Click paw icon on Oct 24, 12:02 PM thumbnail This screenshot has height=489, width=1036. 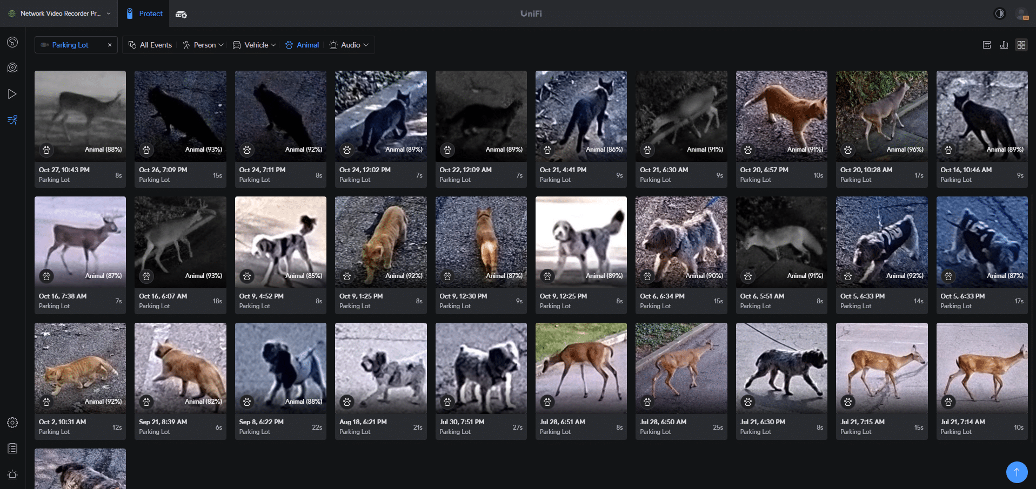pos(347,150)
